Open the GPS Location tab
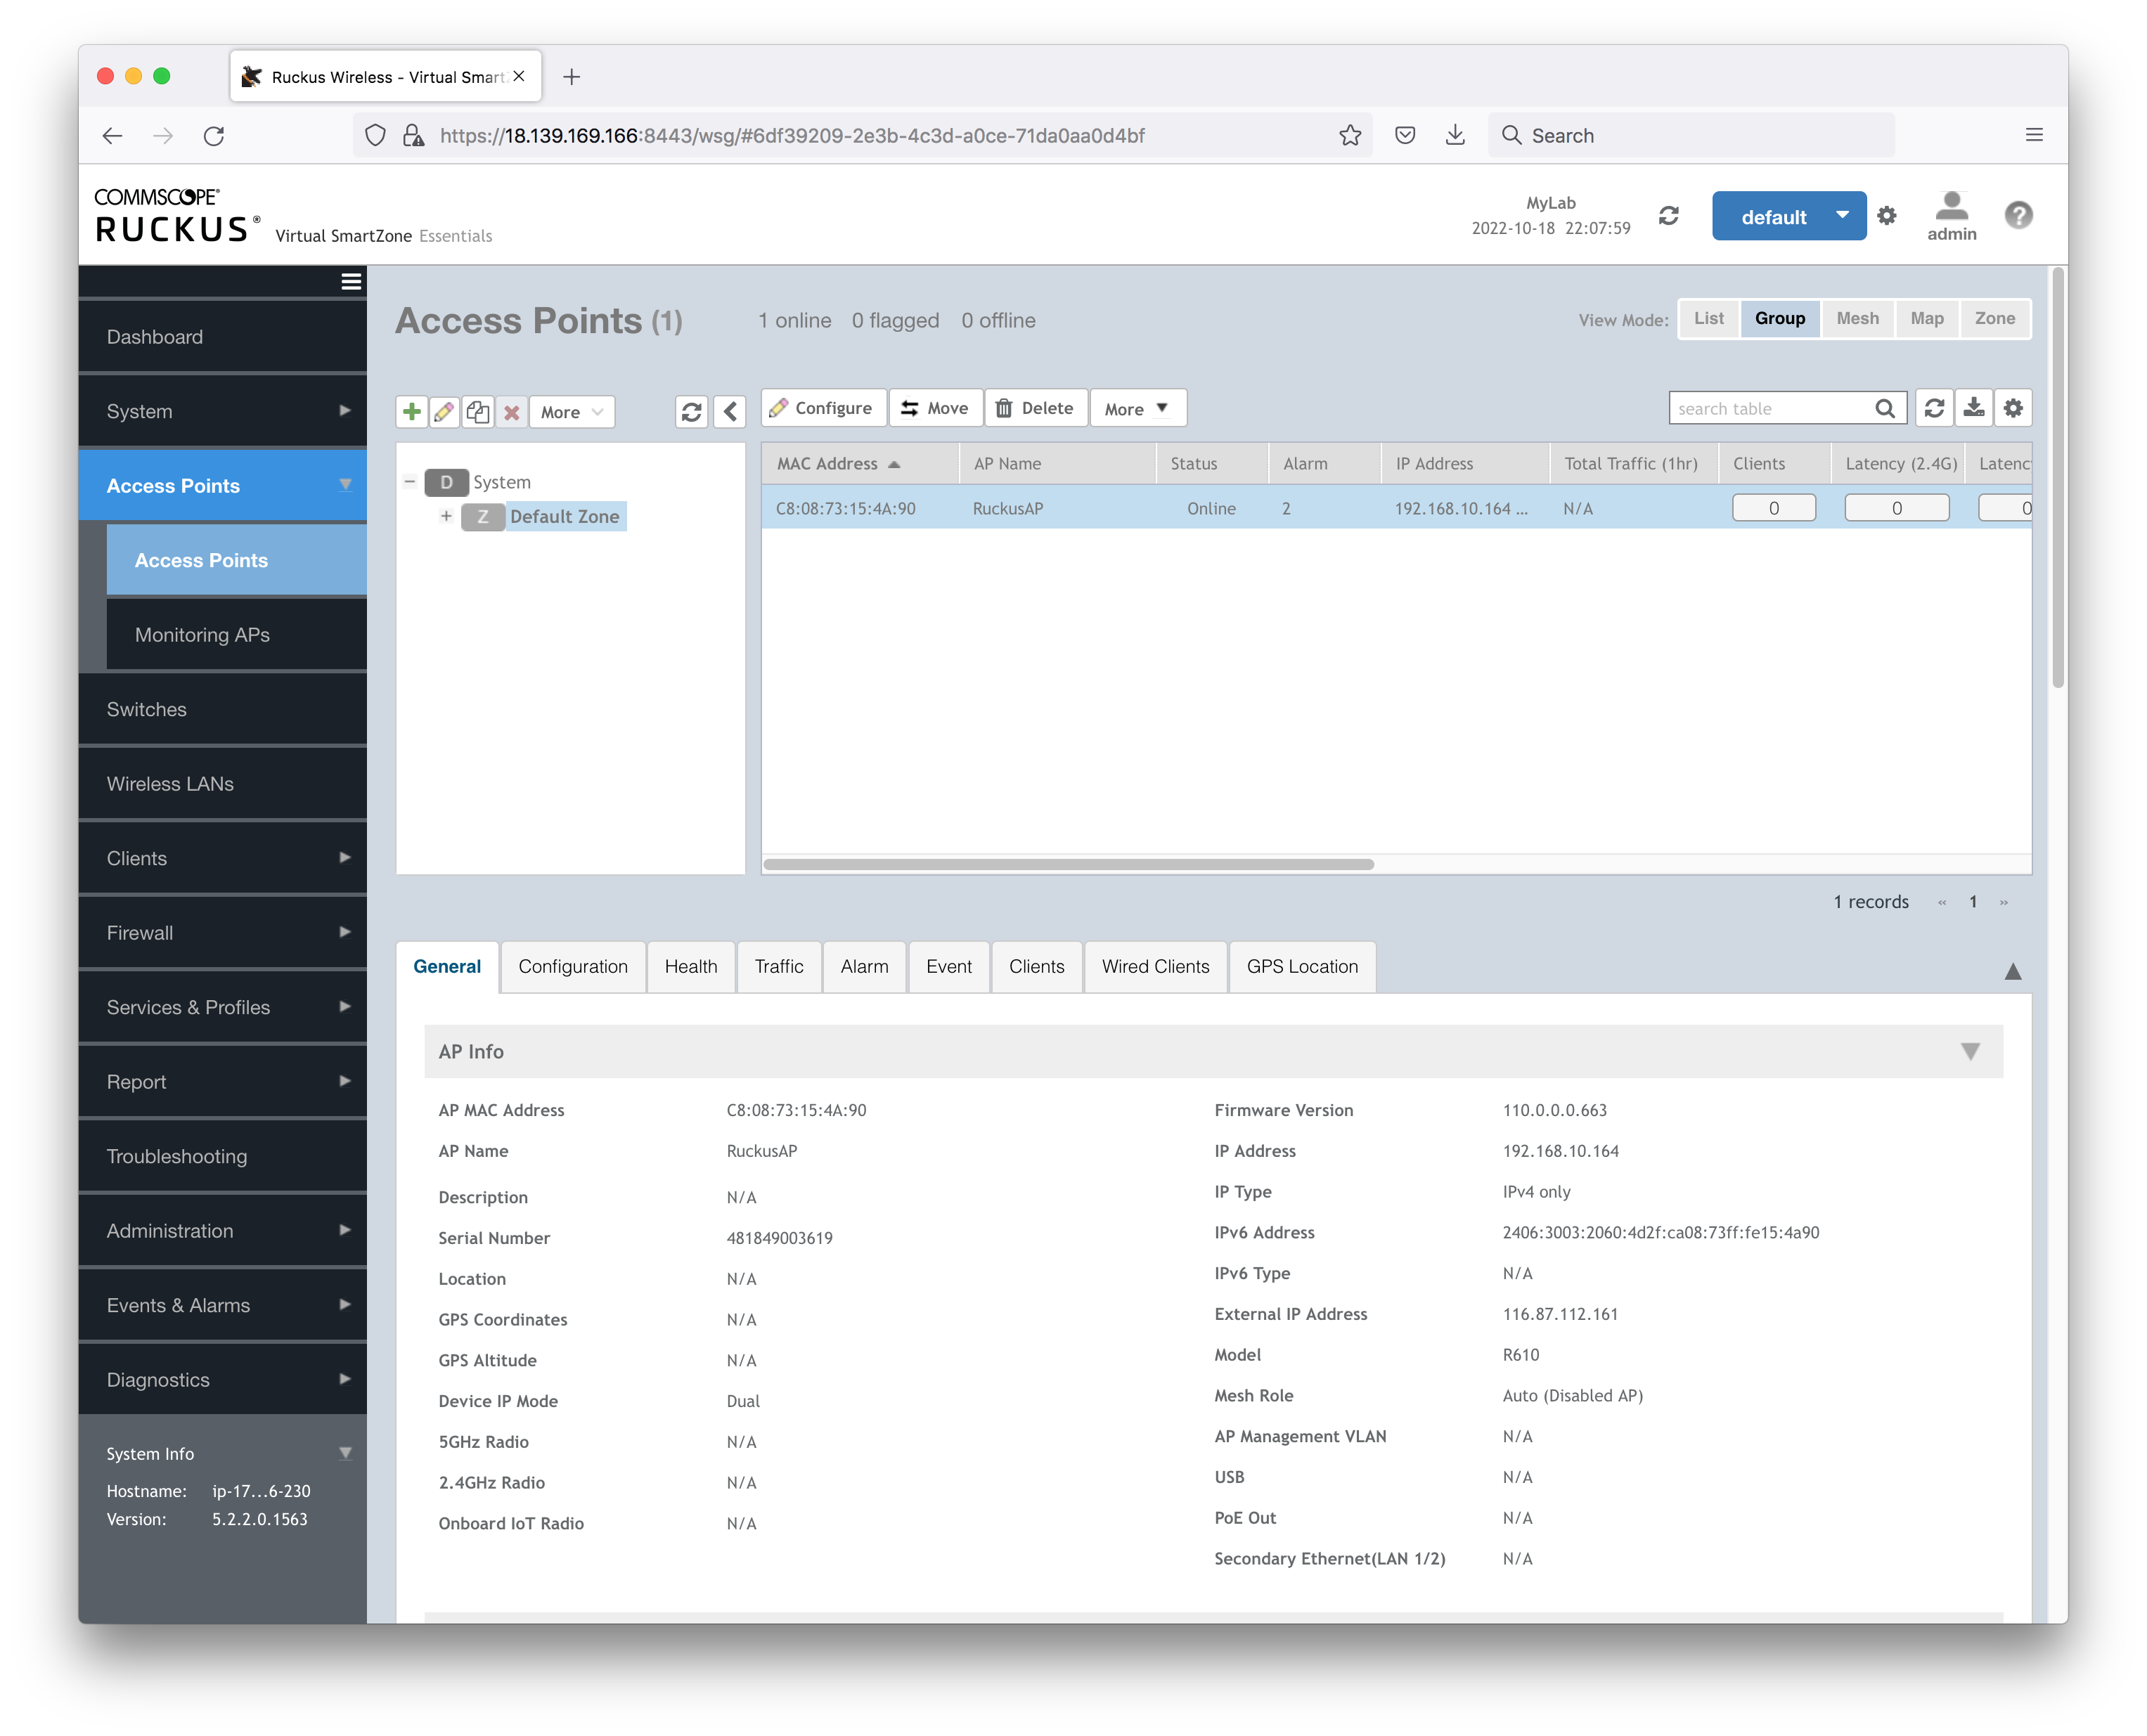Screen dimensions: 2147x1736 point(1301,966)
